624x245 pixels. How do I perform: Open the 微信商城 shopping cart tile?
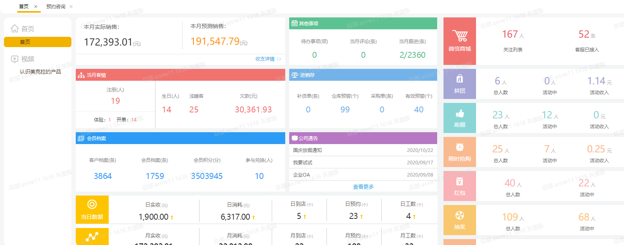459,41
